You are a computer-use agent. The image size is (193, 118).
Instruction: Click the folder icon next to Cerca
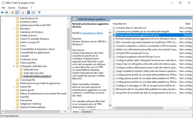[x=17, y=46]
